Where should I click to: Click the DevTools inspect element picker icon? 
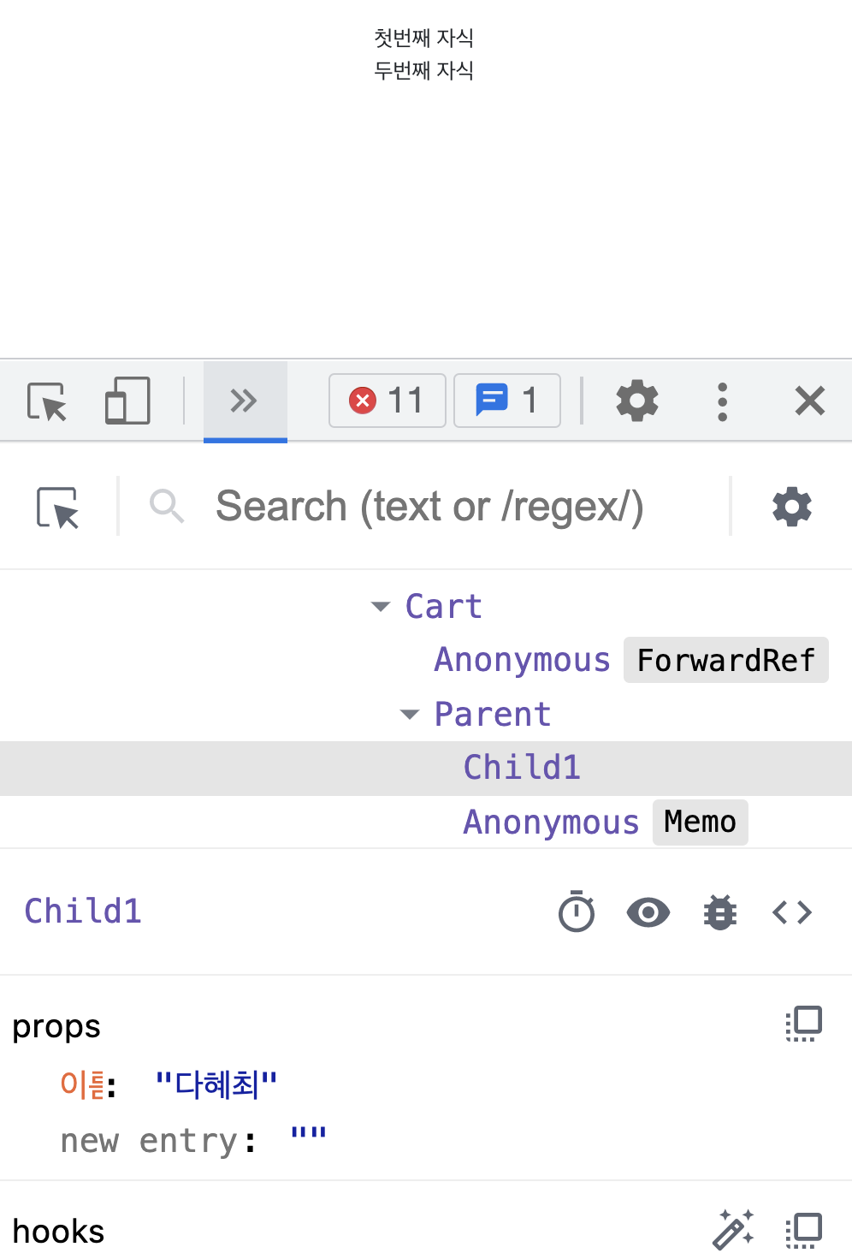(x=47, y=401)
